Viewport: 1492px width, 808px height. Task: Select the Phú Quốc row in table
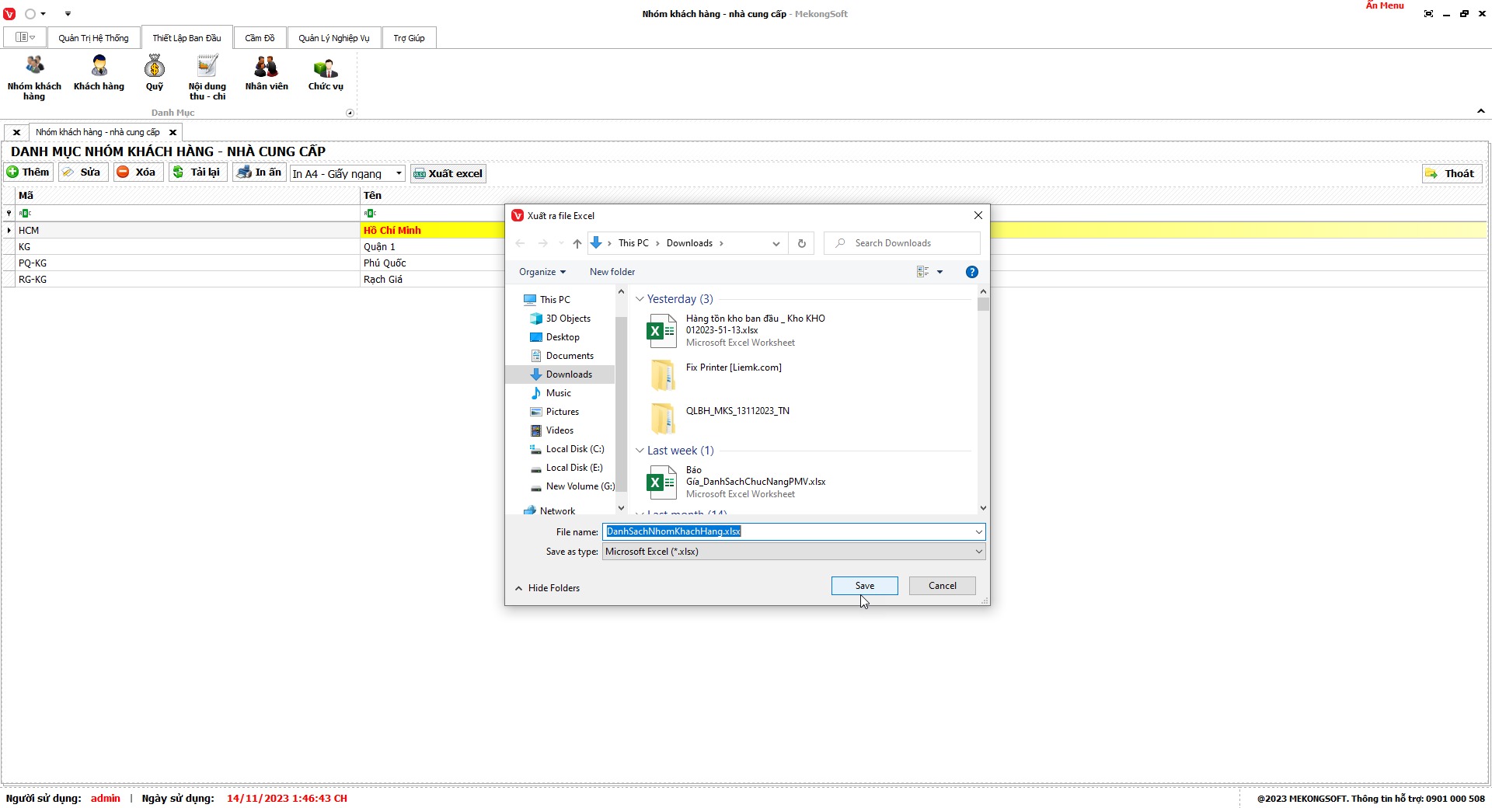pyautogui.click(x=746, y=263)
